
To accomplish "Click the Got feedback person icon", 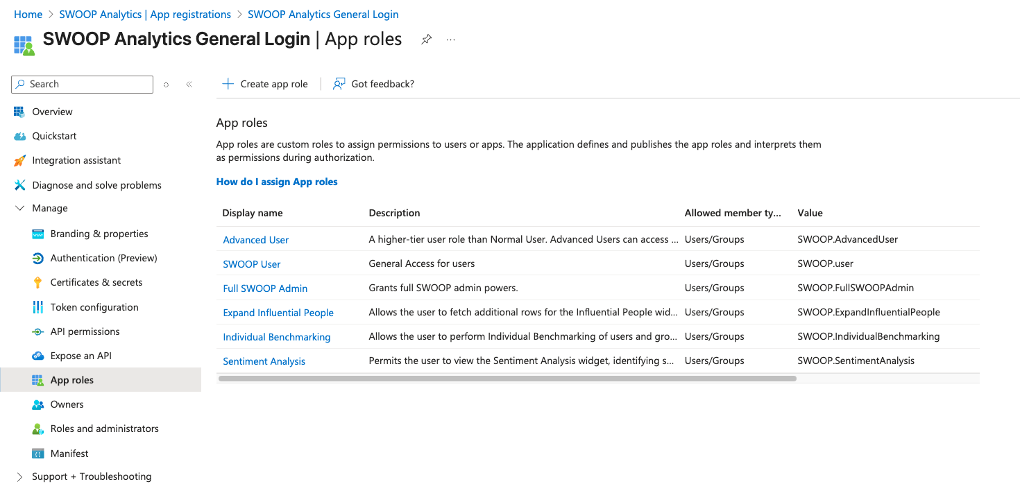I will click(339, 84).
